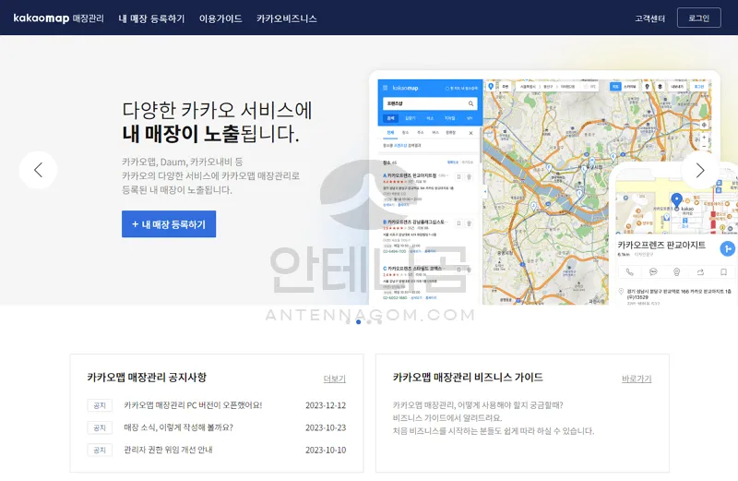Advance to next banner slide arrow
This screenshot has width=738, height=481.
click(x=700, y=170)
